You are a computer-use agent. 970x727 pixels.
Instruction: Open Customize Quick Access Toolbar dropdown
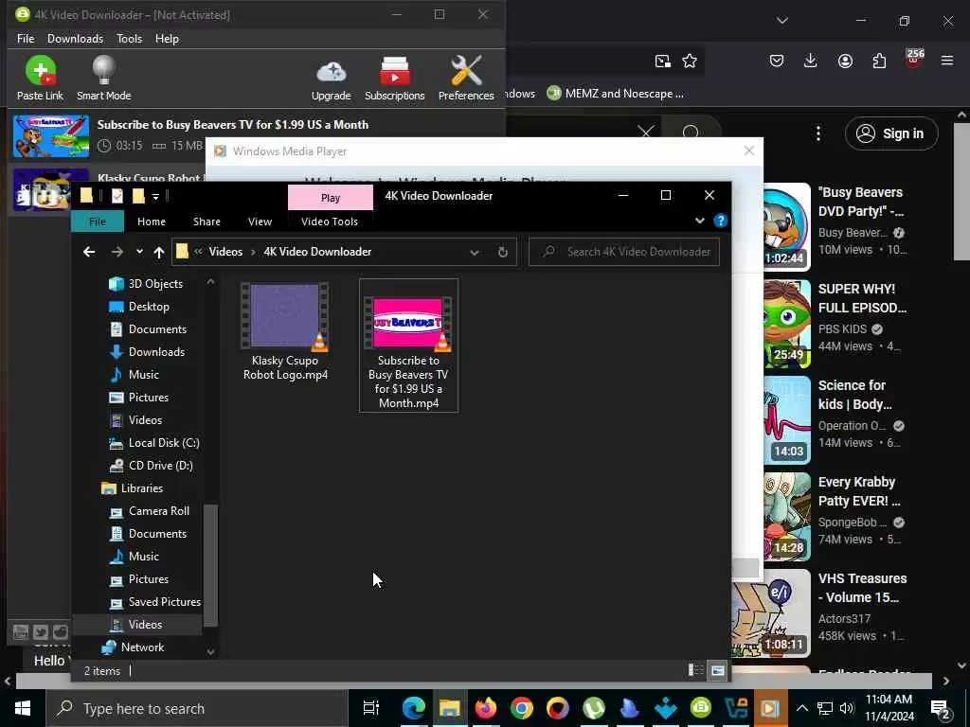(x=156, y=197)
